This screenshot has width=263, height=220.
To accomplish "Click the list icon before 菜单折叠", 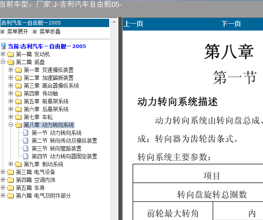I will coord(35,31).
